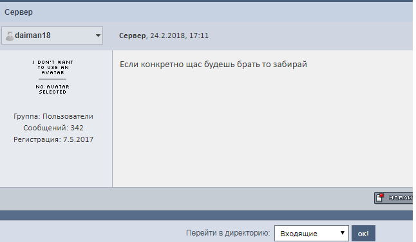Screen dimensions: 416x242
Task: Click the Удалить delete message button
Action: [393, 198]
